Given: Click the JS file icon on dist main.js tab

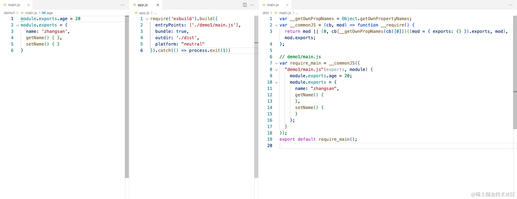Looking at the screenshot, I should (264, 5).
